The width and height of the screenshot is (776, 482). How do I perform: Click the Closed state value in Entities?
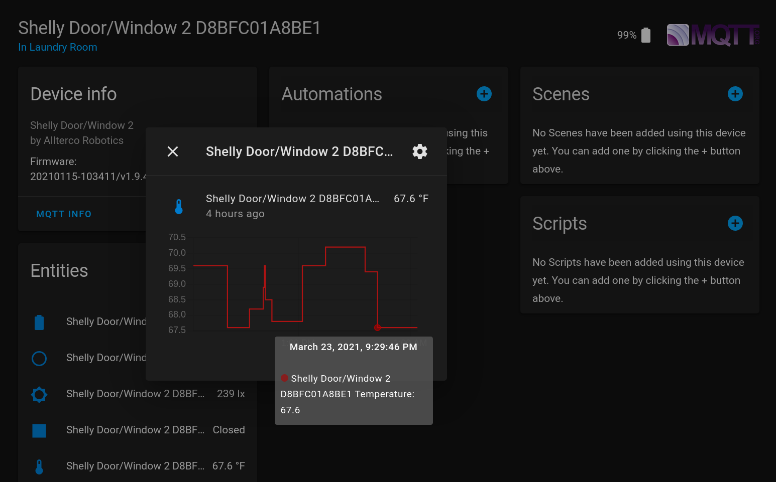point(229,430)
